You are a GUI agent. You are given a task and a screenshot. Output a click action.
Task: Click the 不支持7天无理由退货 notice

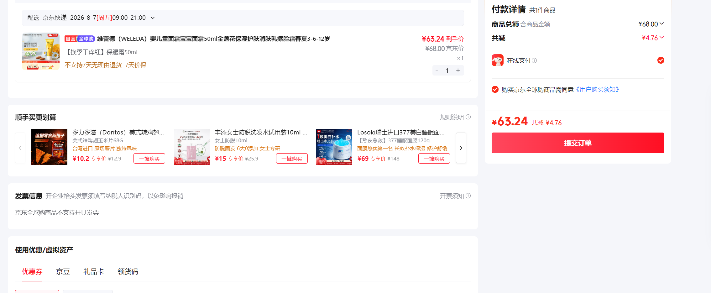pyautogui.click(x=93, y=65)
